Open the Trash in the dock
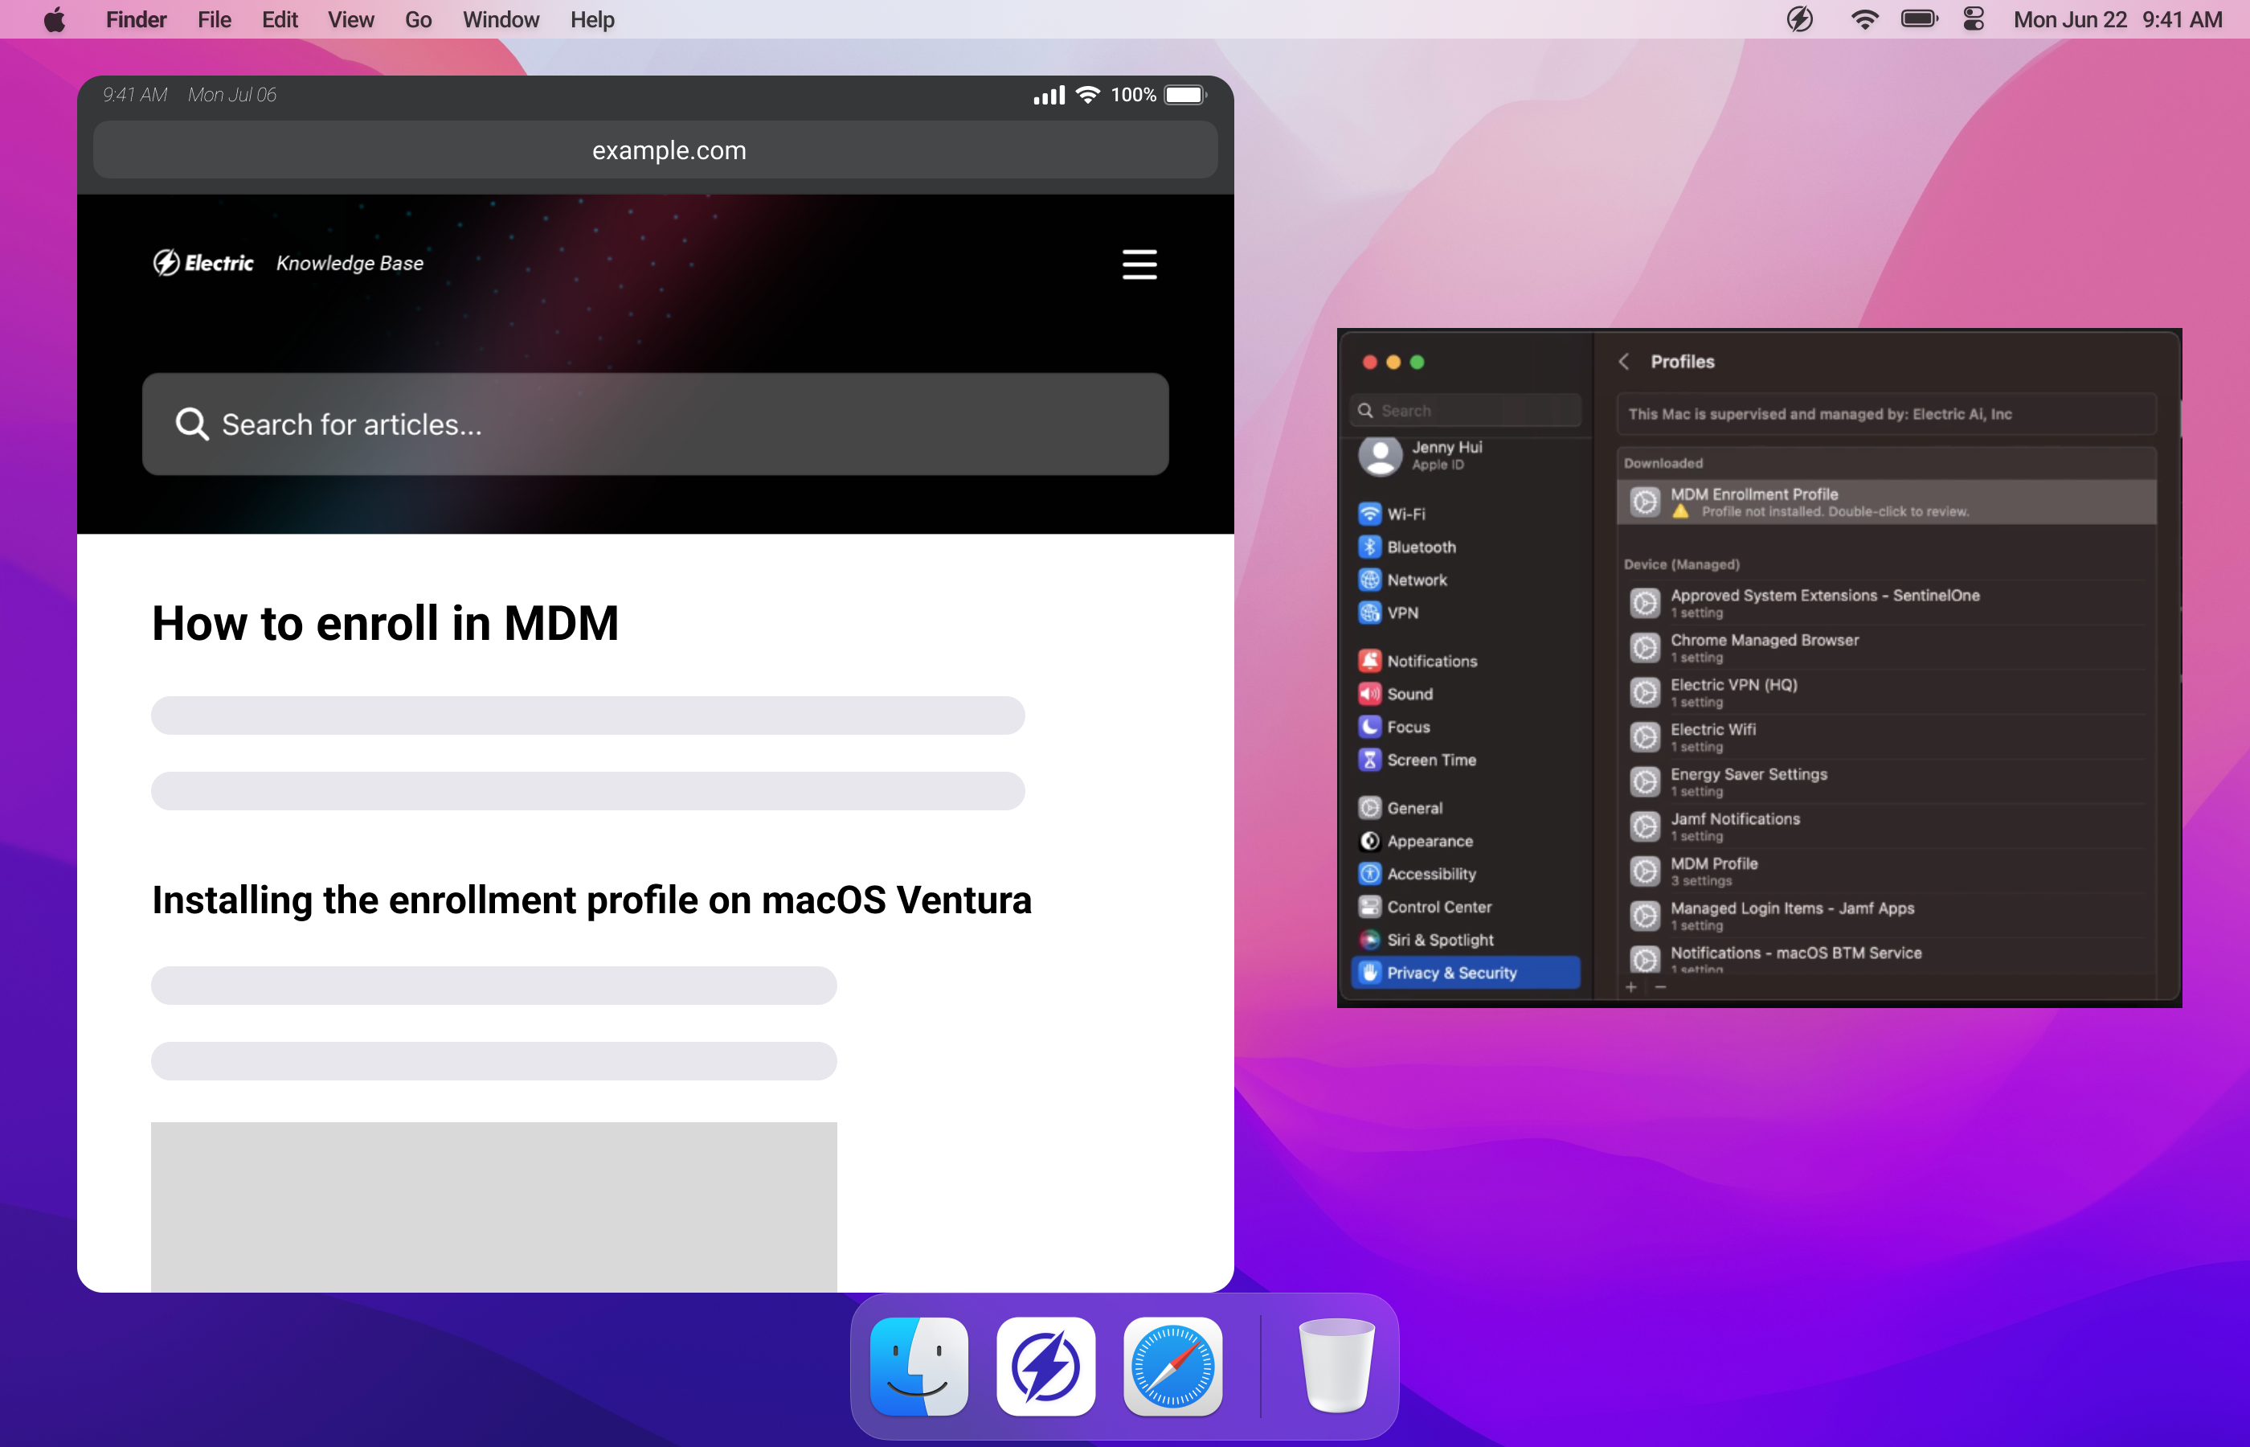The height and width of the screenshot is (1447, 2250). (x=1336, y=1366)
